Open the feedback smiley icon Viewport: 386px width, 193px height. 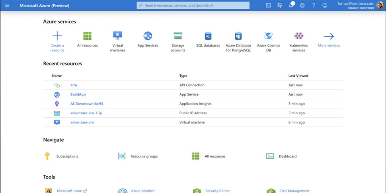tap(325, 6)
